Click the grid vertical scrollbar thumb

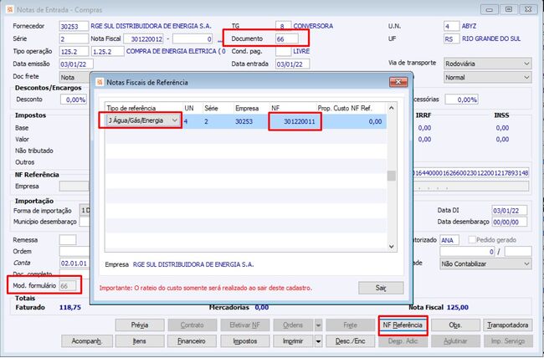[392, 176]
